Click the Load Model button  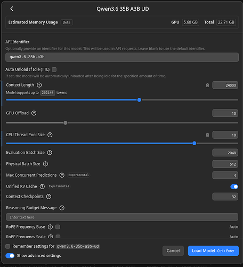point(213,251)
